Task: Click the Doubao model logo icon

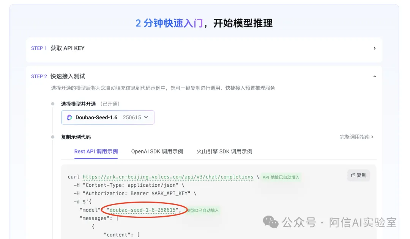Action: (x=69, y=117)
